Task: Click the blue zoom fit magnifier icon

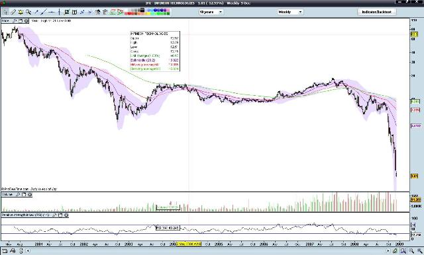Action: pyautogui.click(x=403, y=251)
